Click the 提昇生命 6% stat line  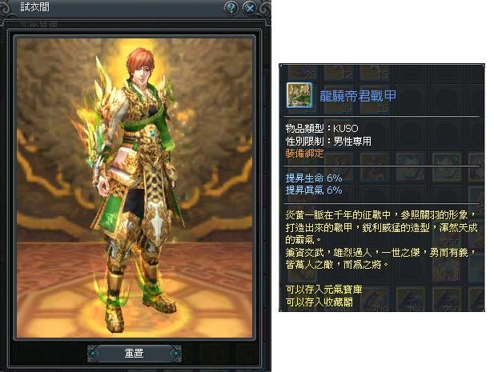click(314, 178)
